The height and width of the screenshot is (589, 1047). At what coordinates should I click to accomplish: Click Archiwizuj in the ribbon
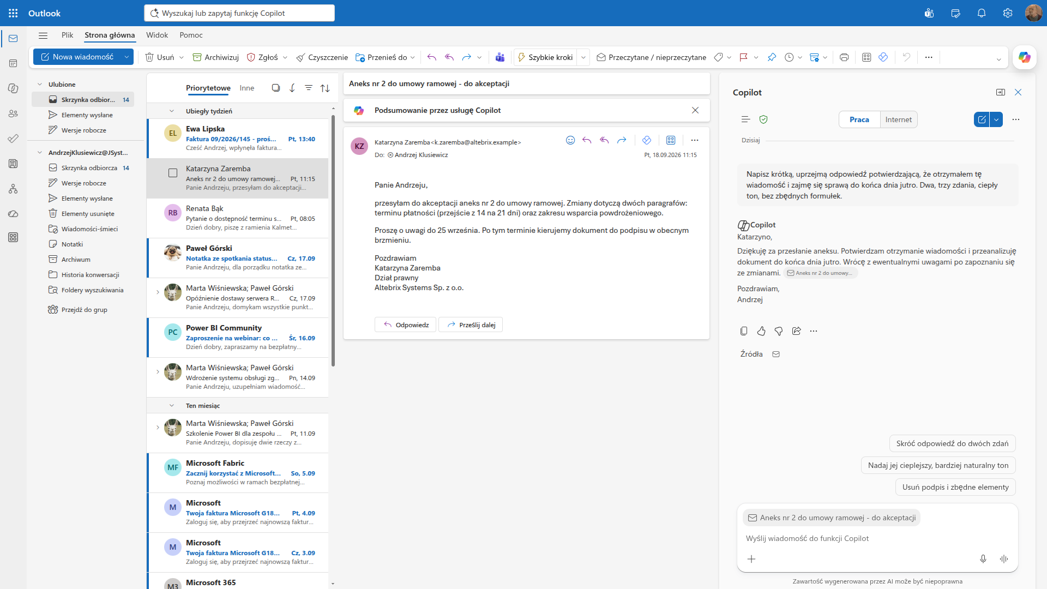216,57
